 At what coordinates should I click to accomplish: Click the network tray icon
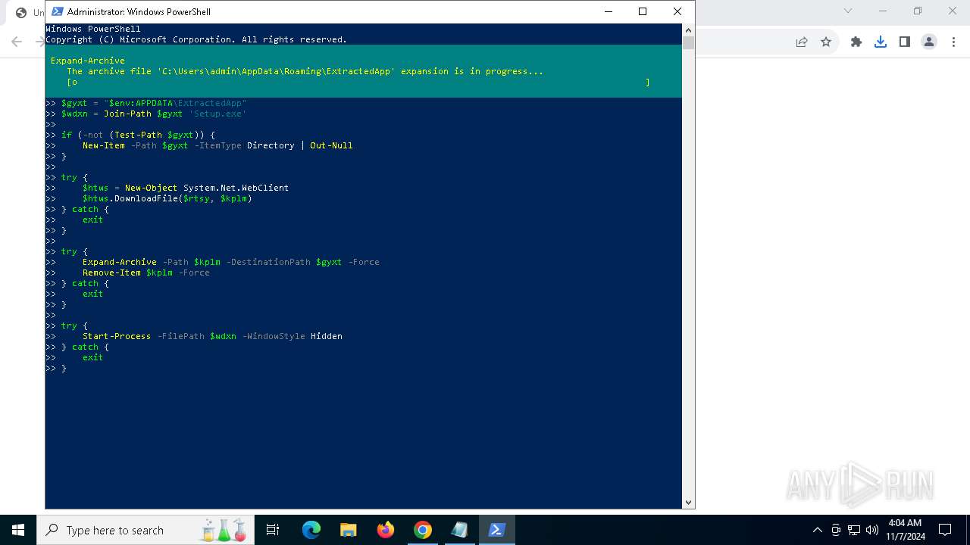[x=854, y=530]
